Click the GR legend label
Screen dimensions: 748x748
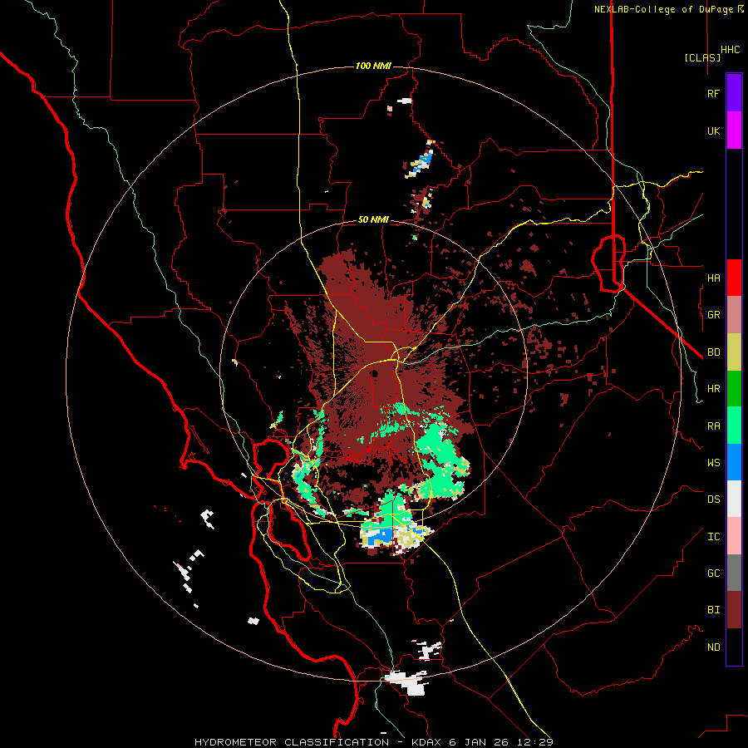click(x=713, y=315)
